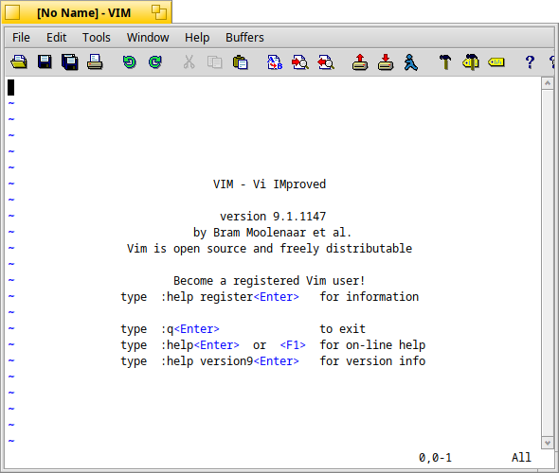
Task: Run make with the hammer icon
Action: (445, 62)
